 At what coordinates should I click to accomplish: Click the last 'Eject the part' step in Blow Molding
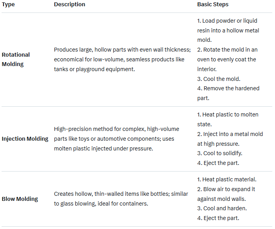pos(218,218)
